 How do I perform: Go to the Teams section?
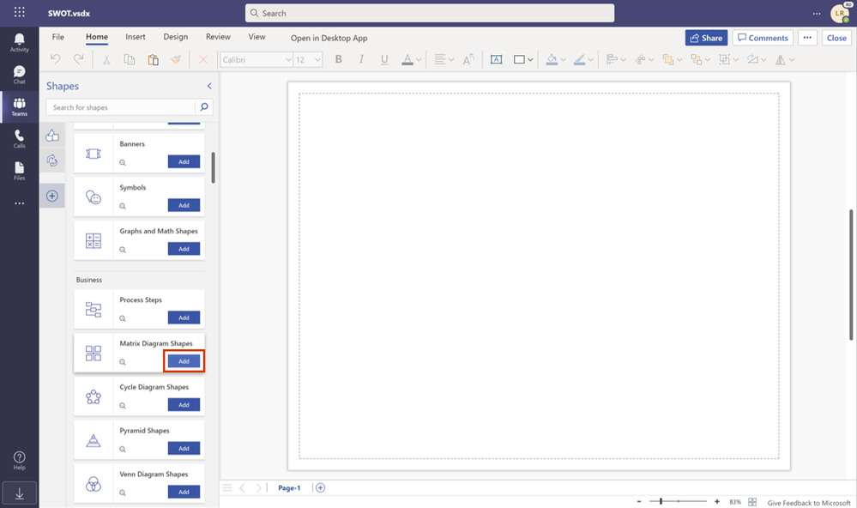point(19,106)
